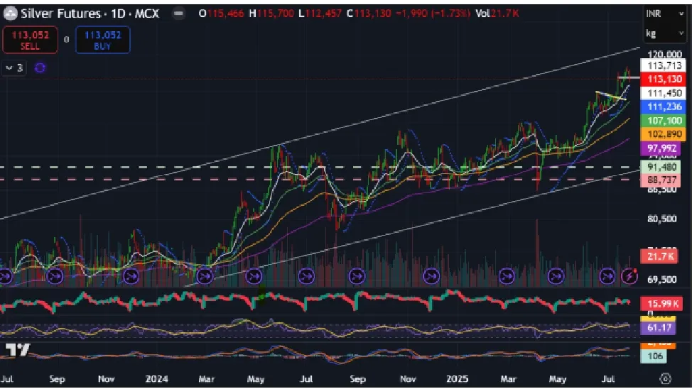692x389 pixels.
Task: Click the 120,000 price axis label
Action: pyautogui.click(x=664, y=55)
